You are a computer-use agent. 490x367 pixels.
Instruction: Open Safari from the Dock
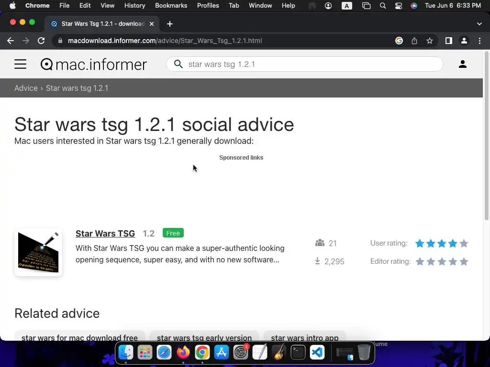[164, 352]
